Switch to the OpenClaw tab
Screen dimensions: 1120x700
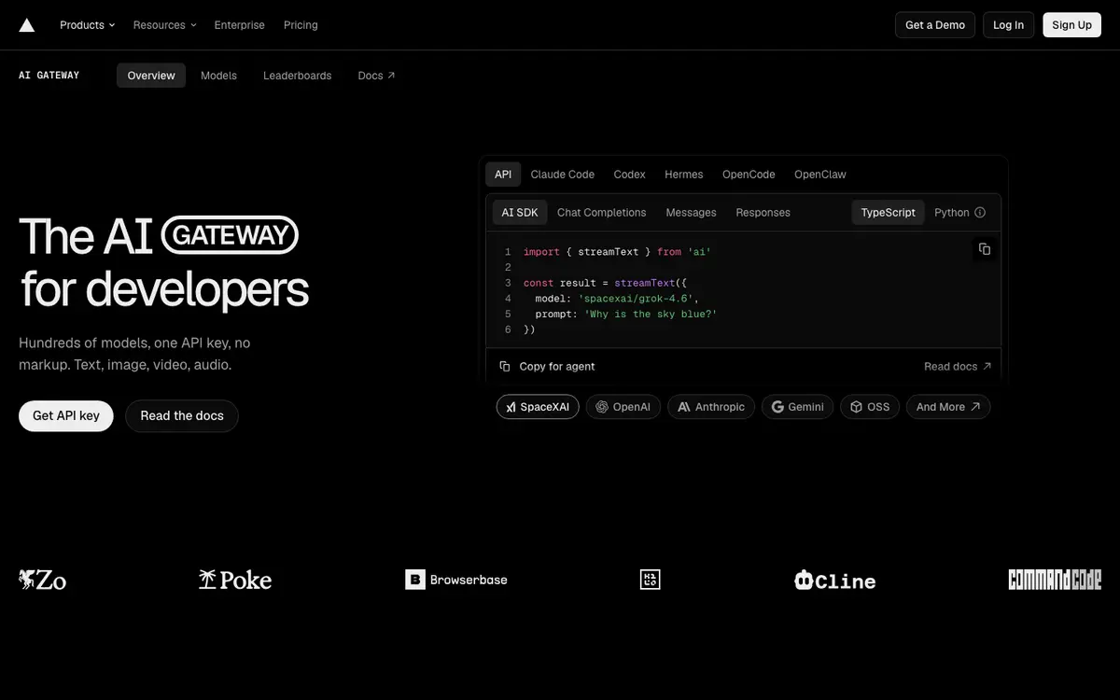(x=820, y=175)
